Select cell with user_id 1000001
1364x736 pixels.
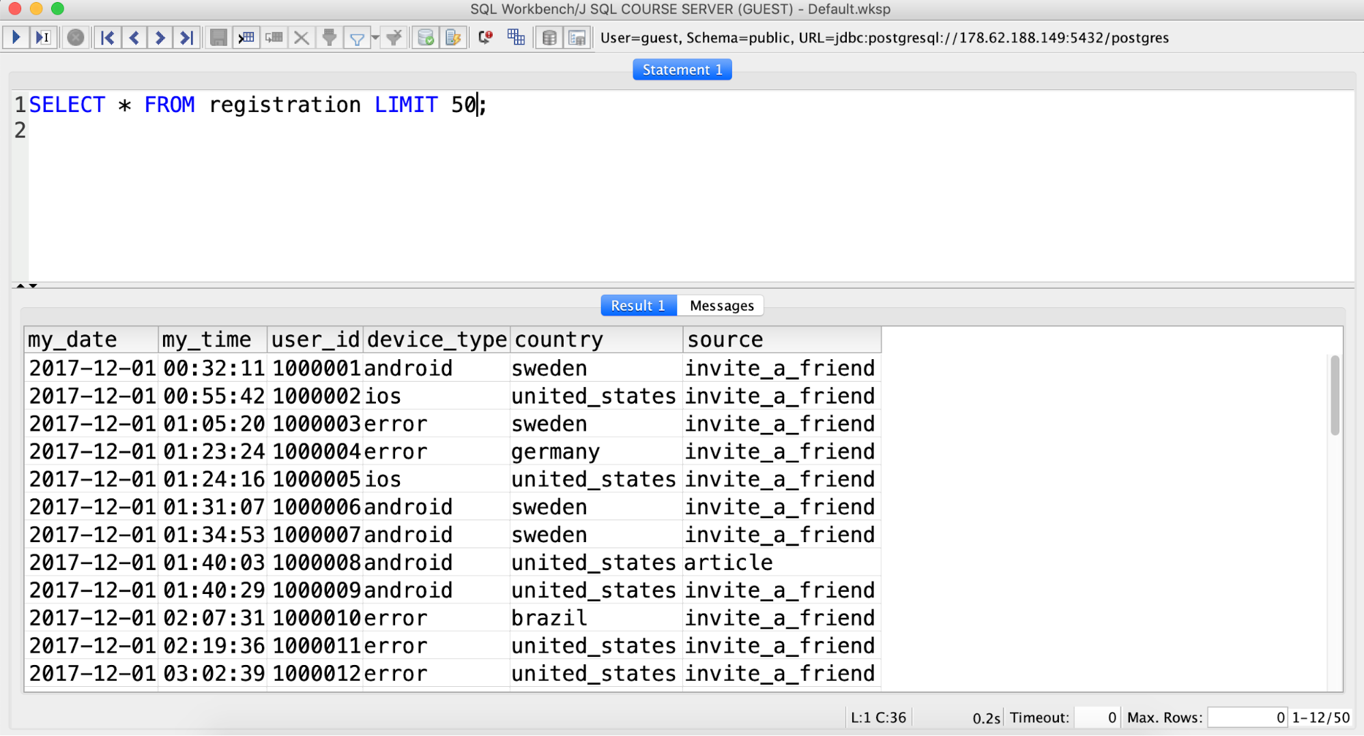coord(316,368)
